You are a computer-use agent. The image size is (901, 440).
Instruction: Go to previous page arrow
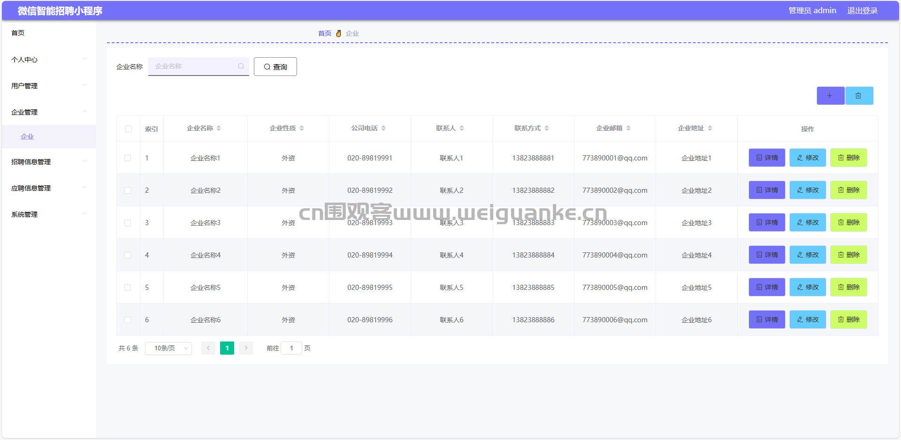tap(208, 348)
